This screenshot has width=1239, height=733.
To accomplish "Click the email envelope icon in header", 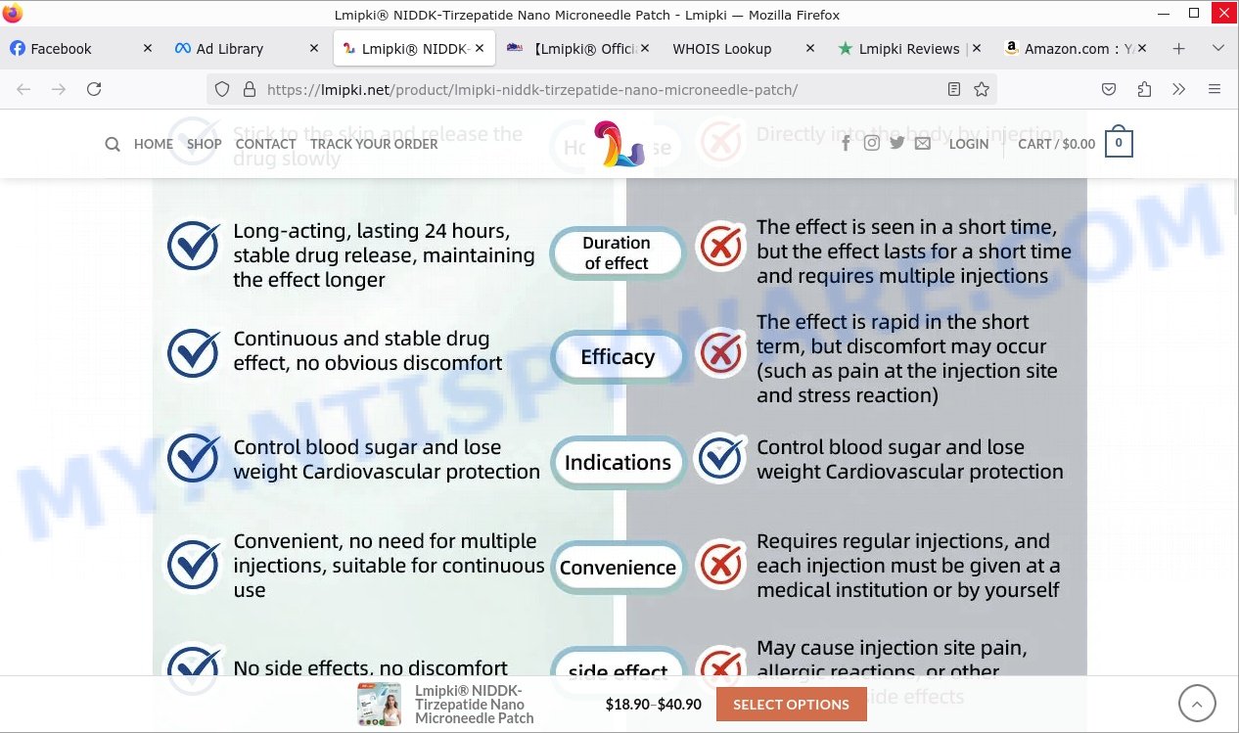I will (x=923, y=144).
